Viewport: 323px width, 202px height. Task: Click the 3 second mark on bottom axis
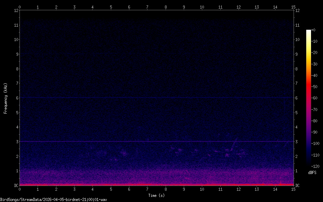click(74, 189)
